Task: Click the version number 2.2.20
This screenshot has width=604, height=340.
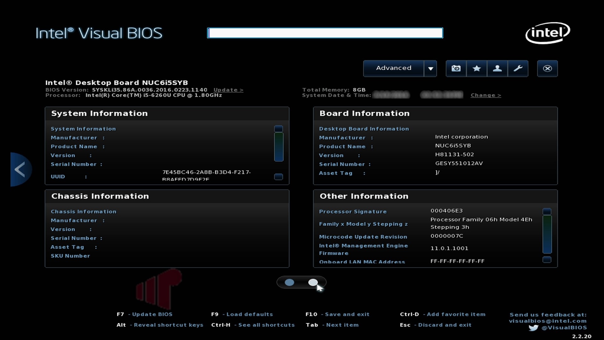Action: coord(582,337)
